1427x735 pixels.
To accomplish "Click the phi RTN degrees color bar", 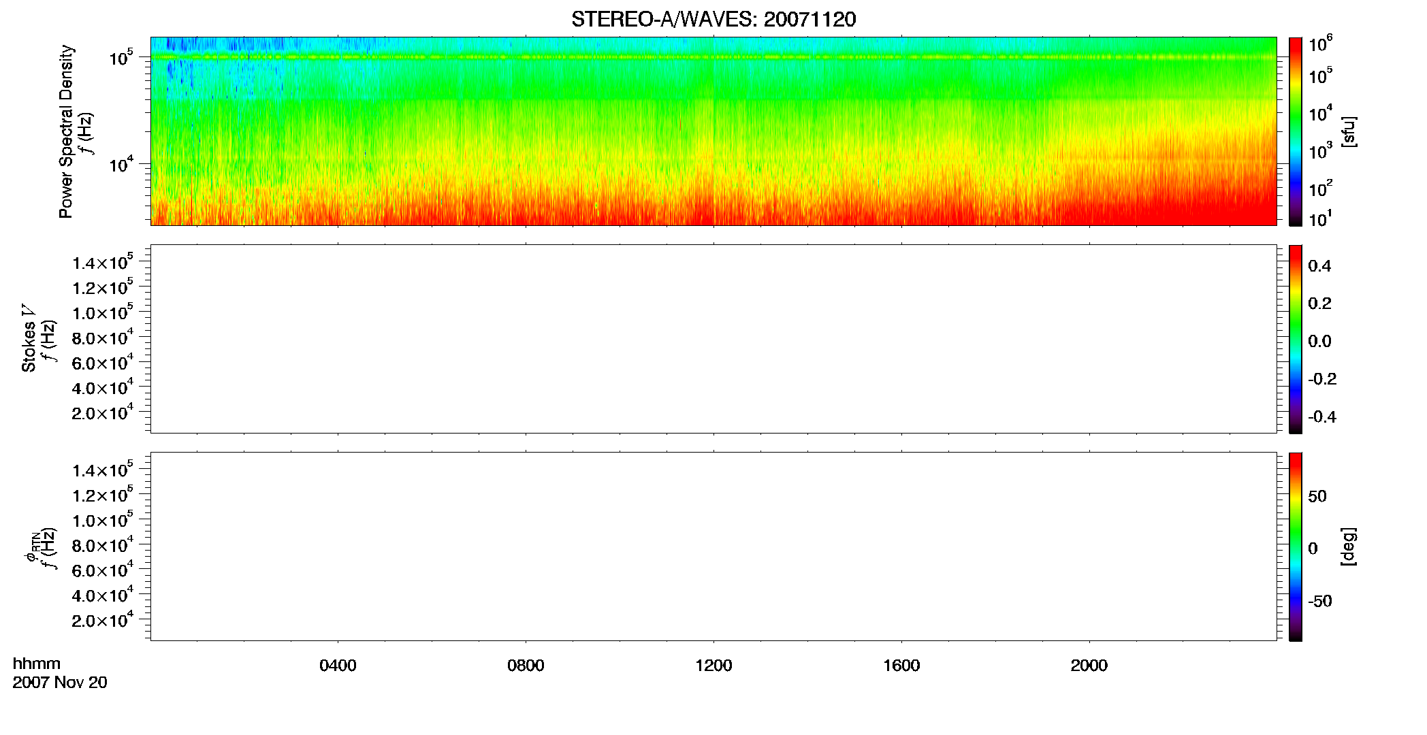I will [1296, 546].
